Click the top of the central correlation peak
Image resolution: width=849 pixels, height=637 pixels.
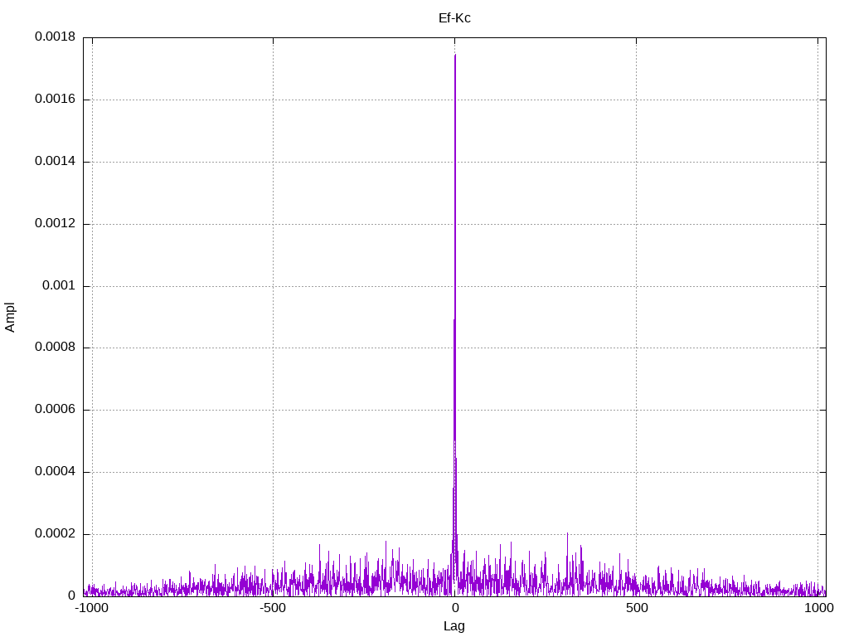(x=455, y=55)
